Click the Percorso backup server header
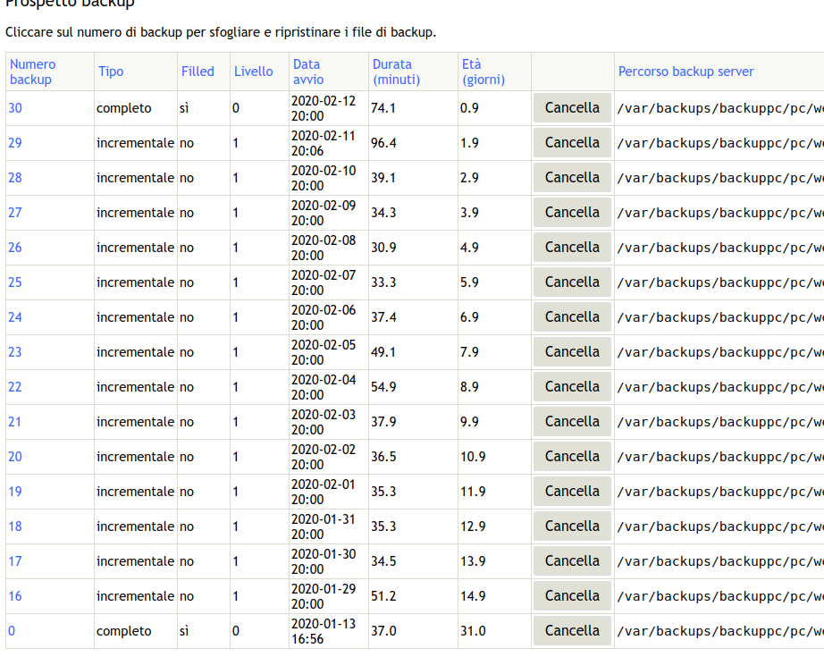The image size is (824, 657). 685,72
